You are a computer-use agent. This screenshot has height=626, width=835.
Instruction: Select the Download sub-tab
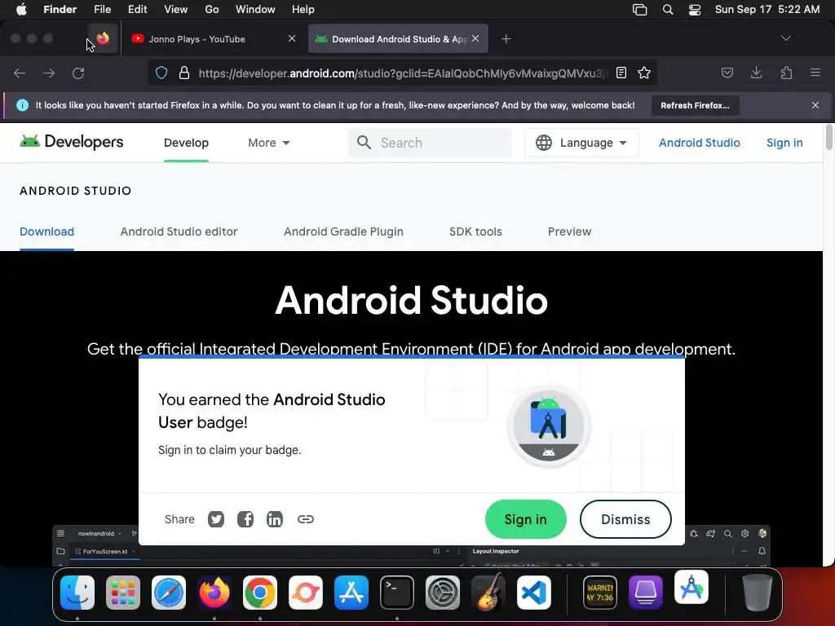coord(46,231)
